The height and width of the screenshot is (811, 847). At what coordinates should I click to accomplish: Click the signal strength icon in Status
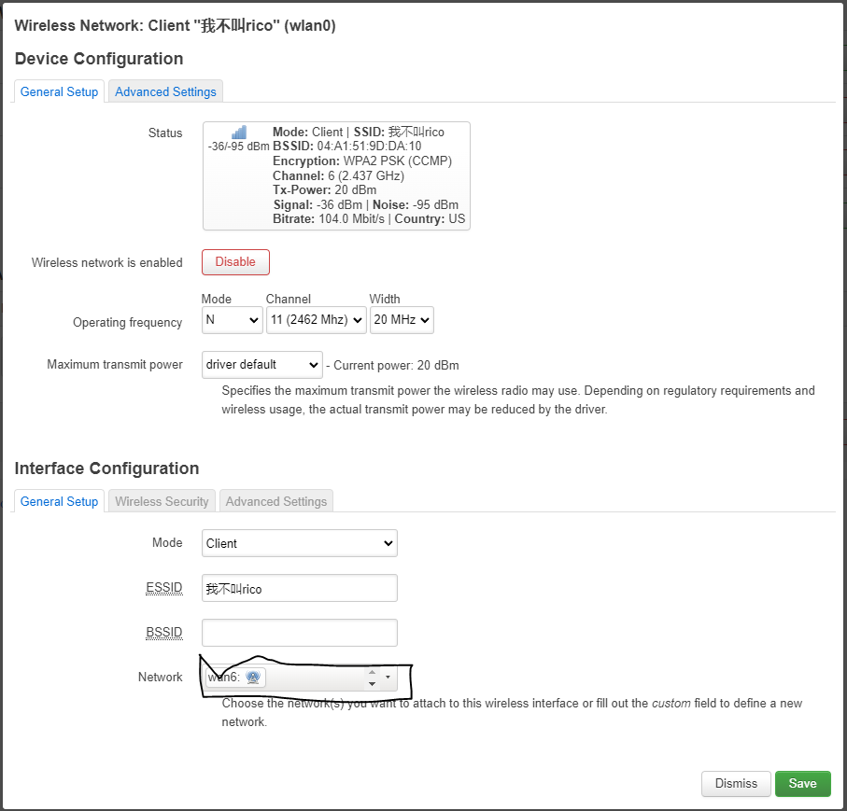click(239, 133)
